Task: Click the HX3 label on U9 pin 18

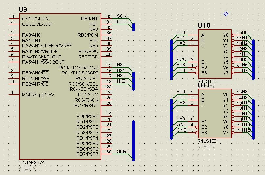Action: (121, 81)
